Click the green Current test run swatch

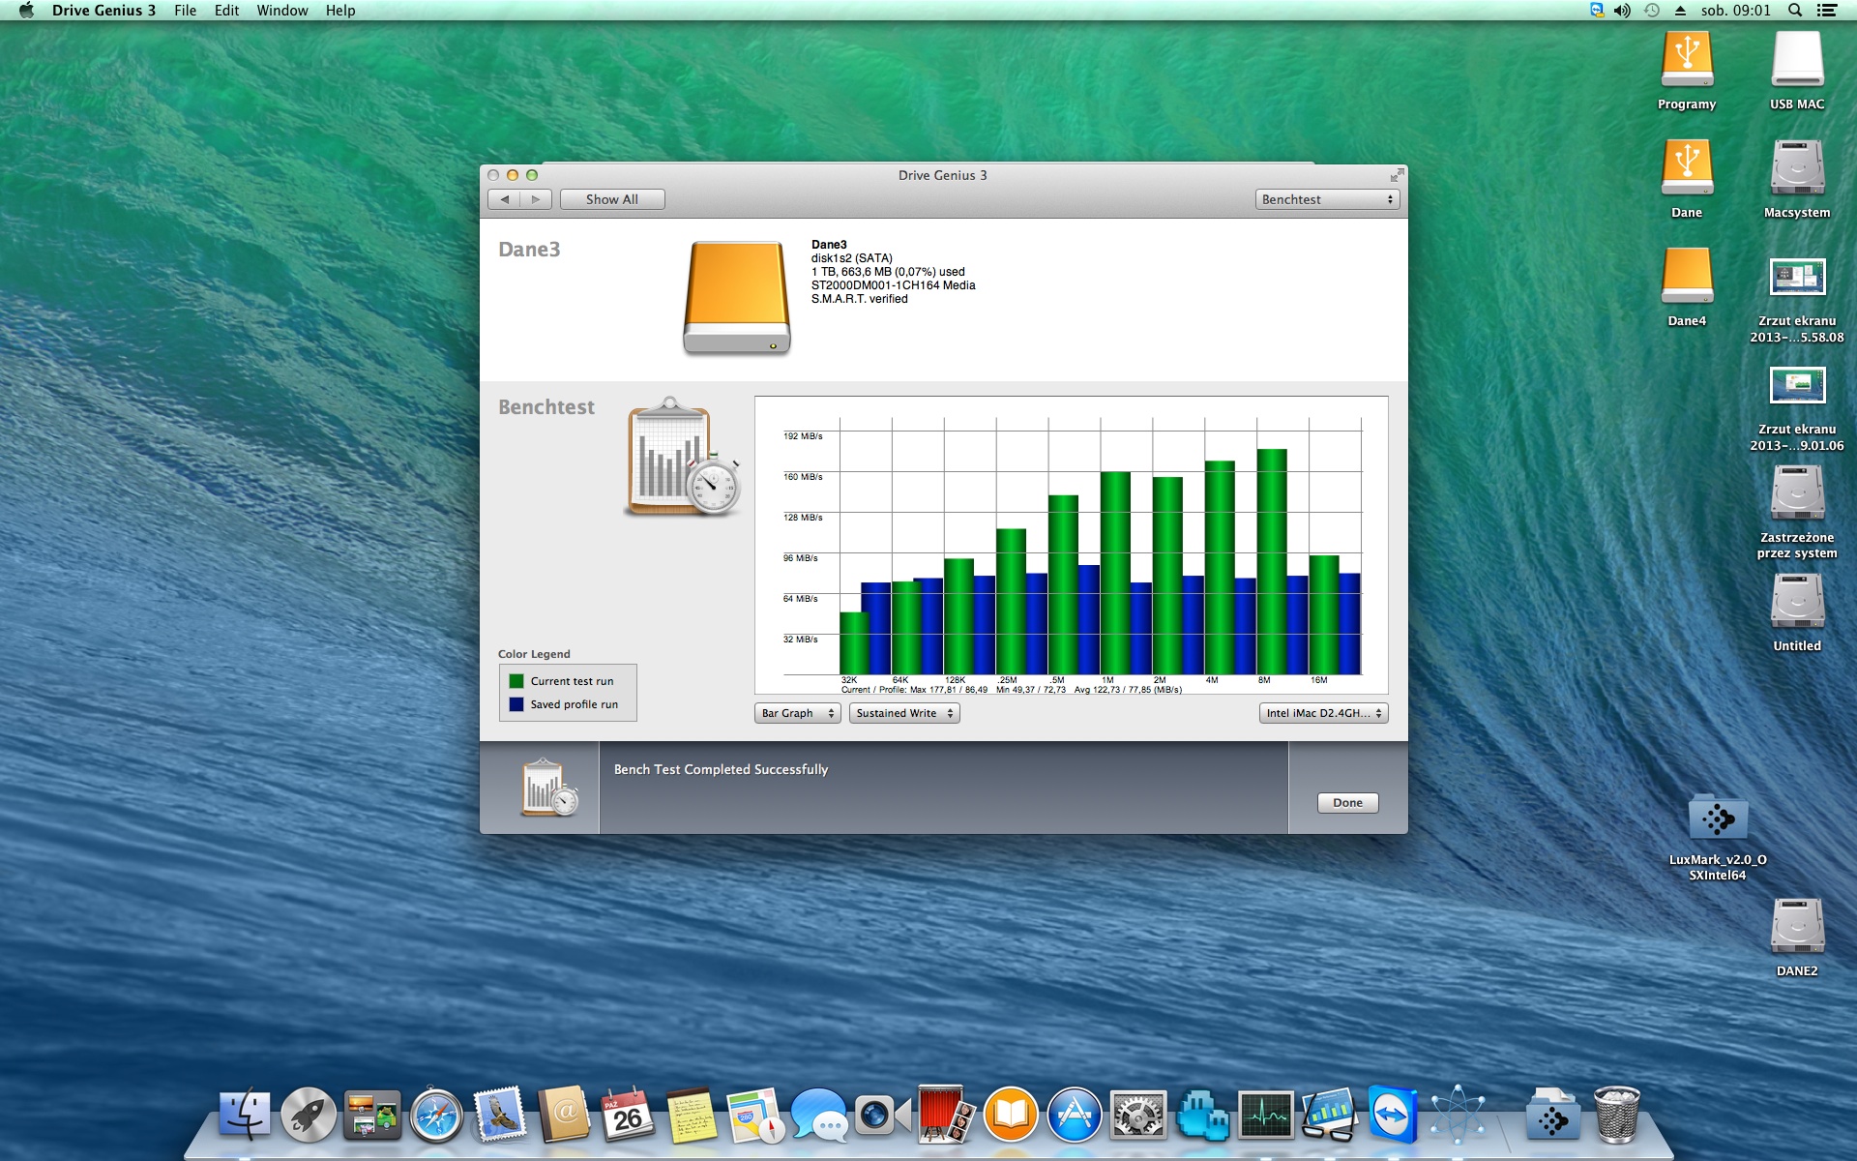click(516, 681)
